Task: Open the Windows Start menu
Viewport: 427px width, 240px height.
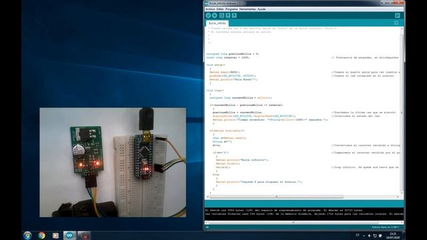Action: [27, 235]
